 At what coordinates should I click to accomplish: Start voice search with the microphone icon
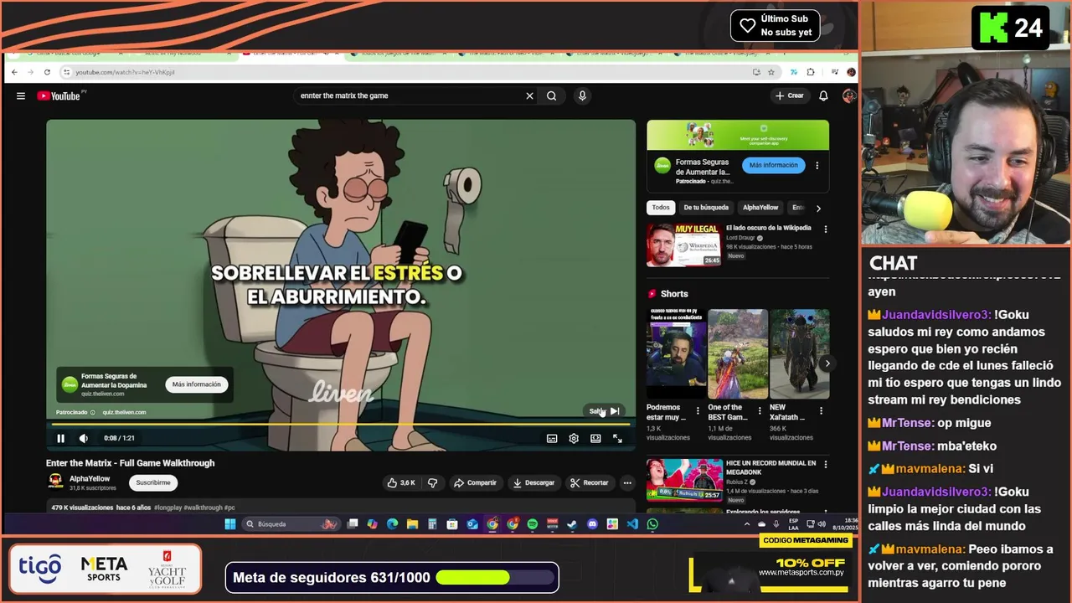pos(582,95)
